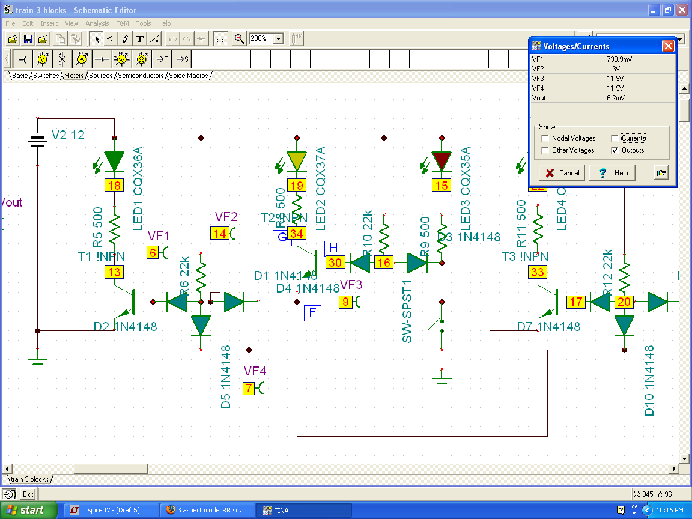Click the Undo toolbar icon
Screen dimensions: 692x519
[172, 39]
